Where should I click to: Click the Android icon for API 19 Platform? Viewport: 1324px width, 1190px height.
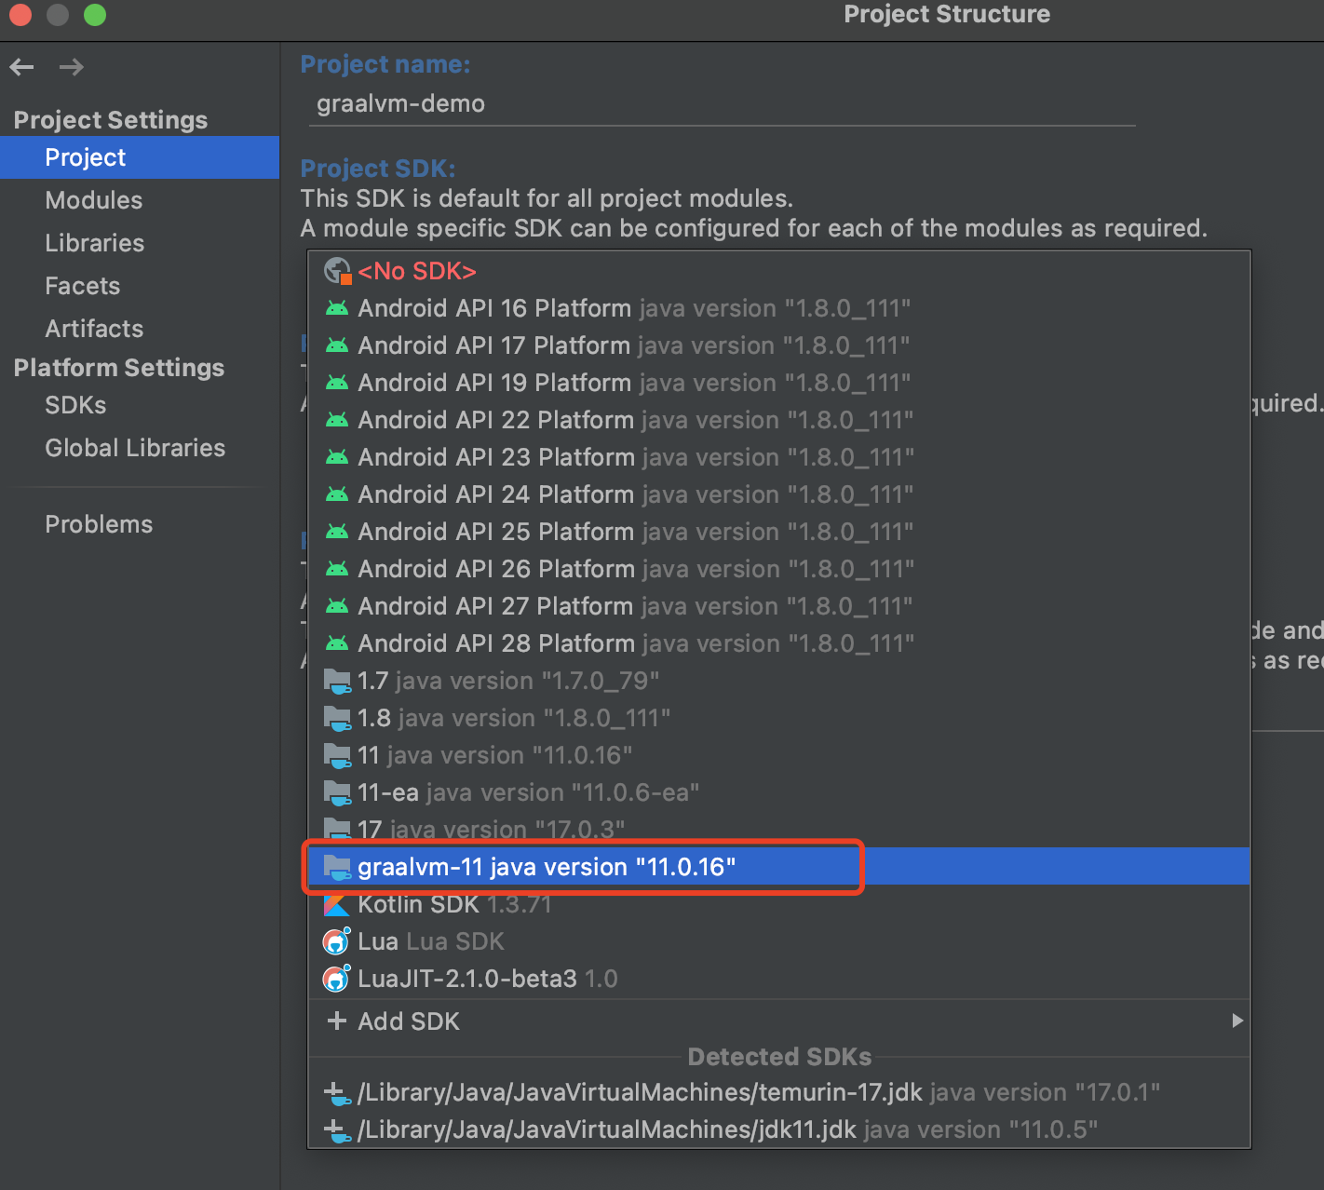point(337,383)
